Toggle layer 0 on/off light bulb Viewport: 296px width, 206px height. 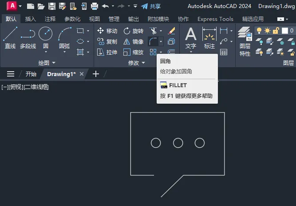[259, 31]
